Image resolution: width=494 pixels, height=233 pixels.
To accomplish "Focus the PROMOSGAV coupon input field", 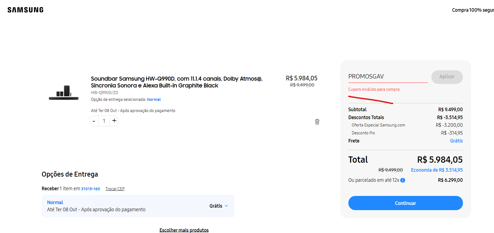I will click(388, 77).
